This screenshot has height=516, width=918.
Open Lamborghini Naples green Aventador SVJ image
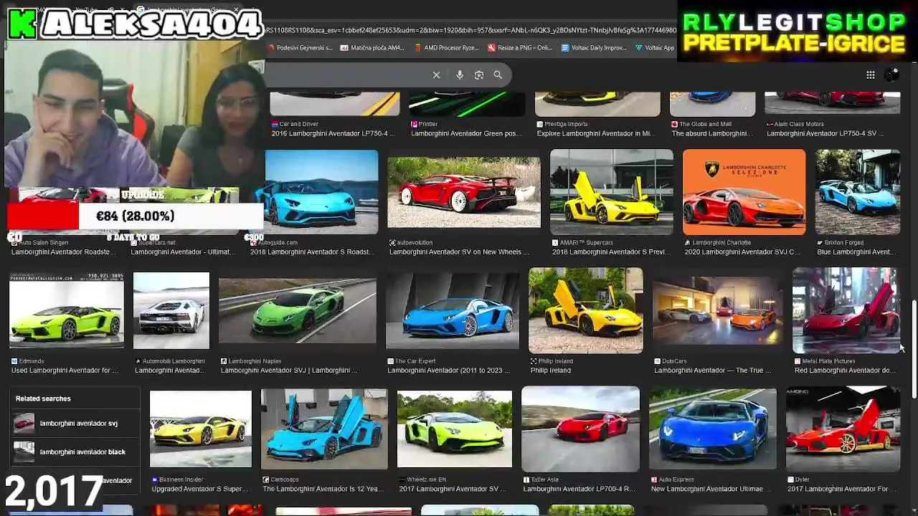click(x=297, y=311)
